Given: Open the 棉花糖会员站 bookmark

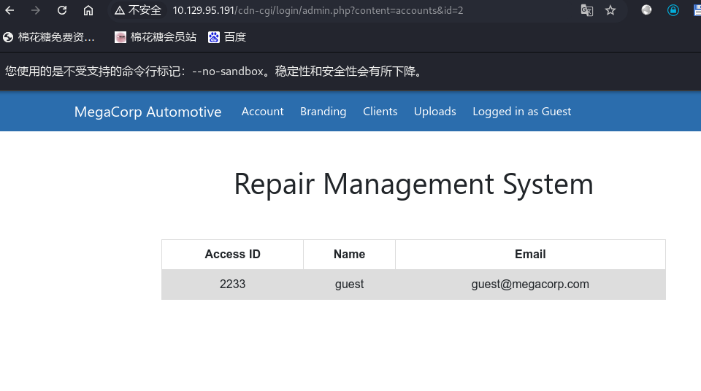Looking at the screenshot, I should 156,37.
